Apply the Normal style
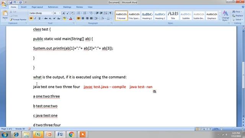The width and height of the screenshot is (245, 138). coord(121,16)
